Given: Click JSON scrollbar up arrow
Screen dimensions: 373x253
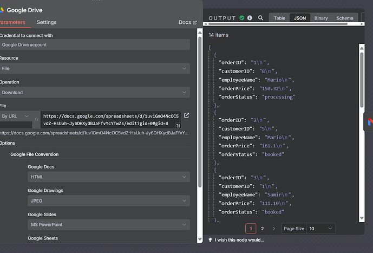Looking at the screenshot, I should coord(362,48).
